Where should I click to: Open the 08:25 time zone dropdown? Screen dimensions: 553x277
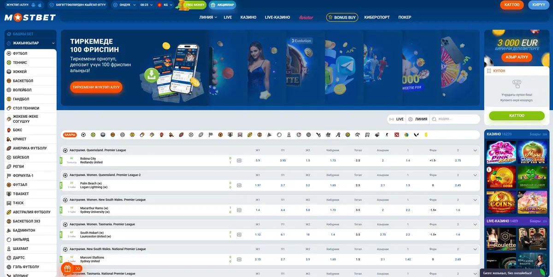146,5
